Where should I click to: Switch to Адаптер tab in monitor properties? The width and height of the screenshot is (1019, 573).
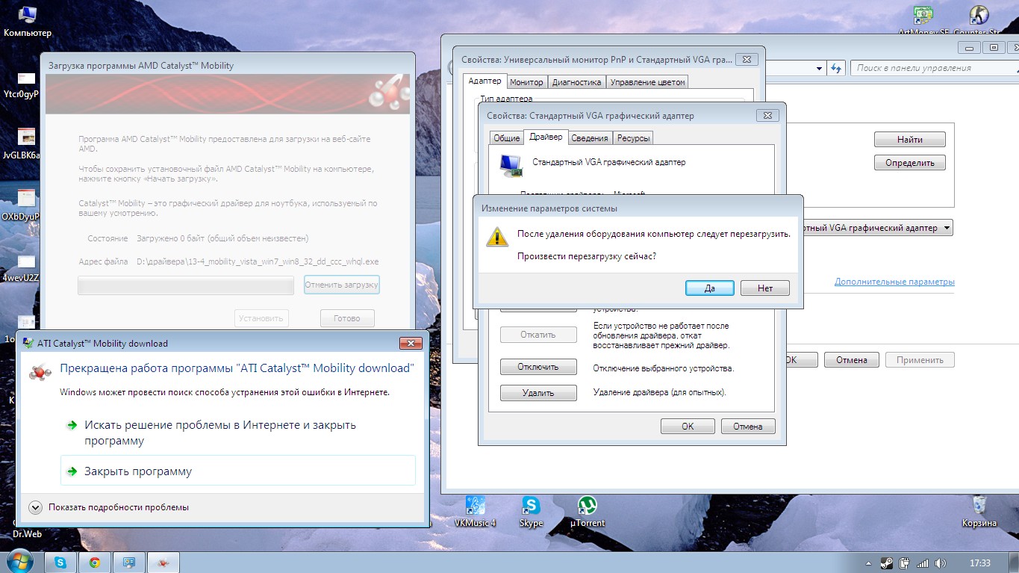(485, 81)
